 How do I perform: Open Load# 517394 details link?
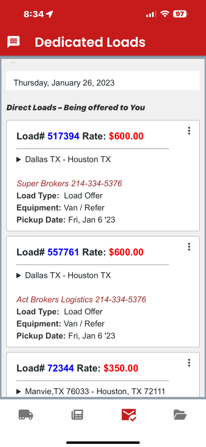pos(63,136)
